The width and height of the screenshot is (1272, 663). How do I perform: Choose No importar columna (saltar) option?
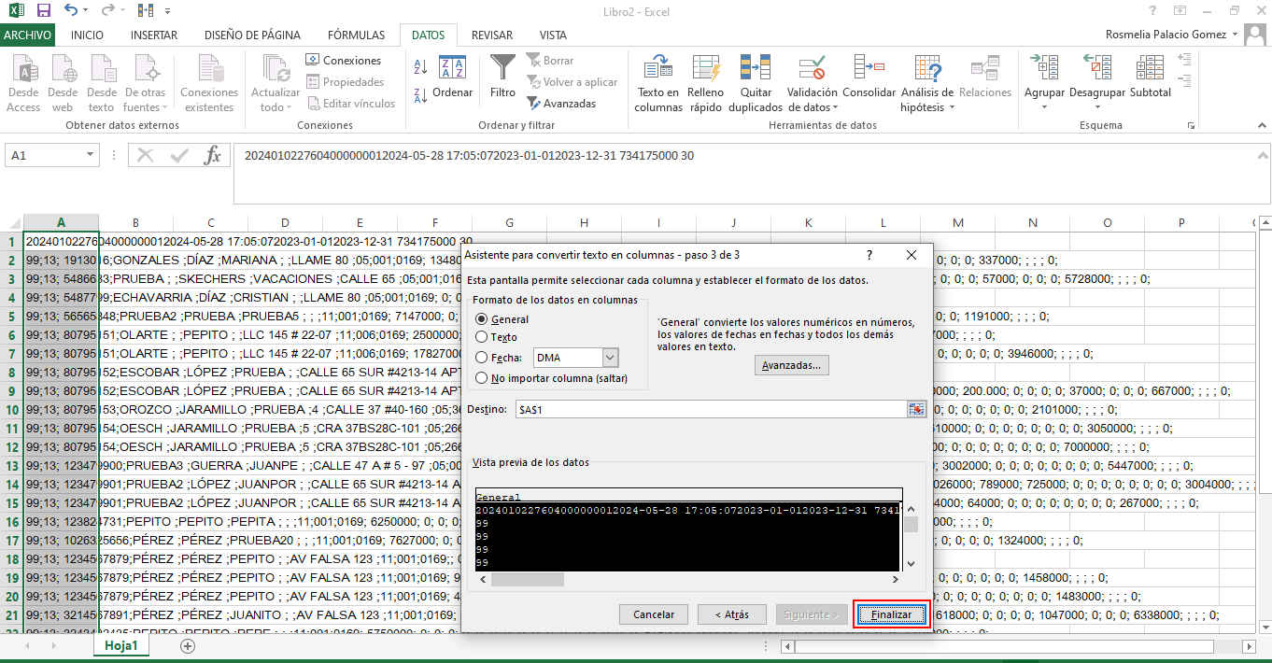pos(483,378)
